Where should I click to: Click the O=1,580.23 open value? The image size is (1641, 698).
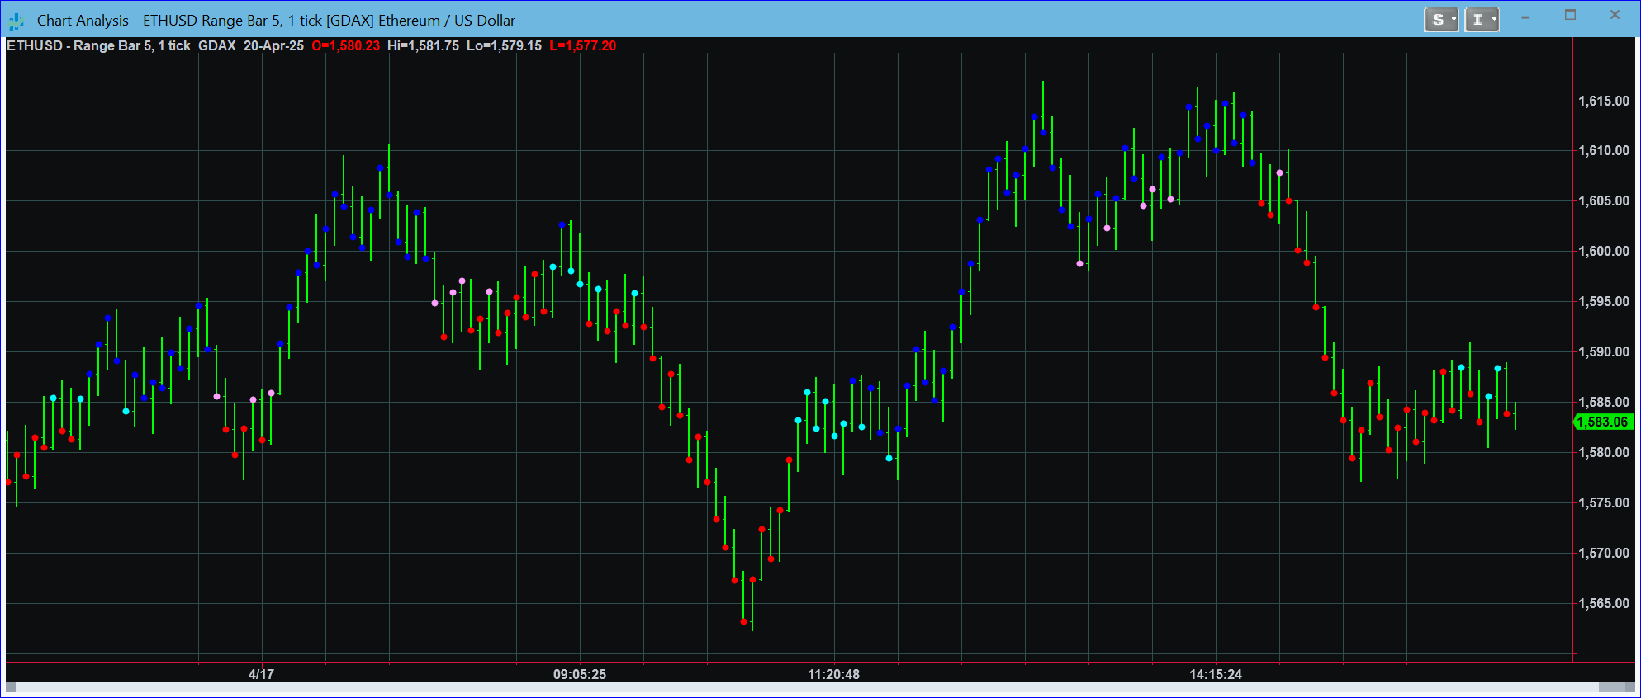point(346,46)
